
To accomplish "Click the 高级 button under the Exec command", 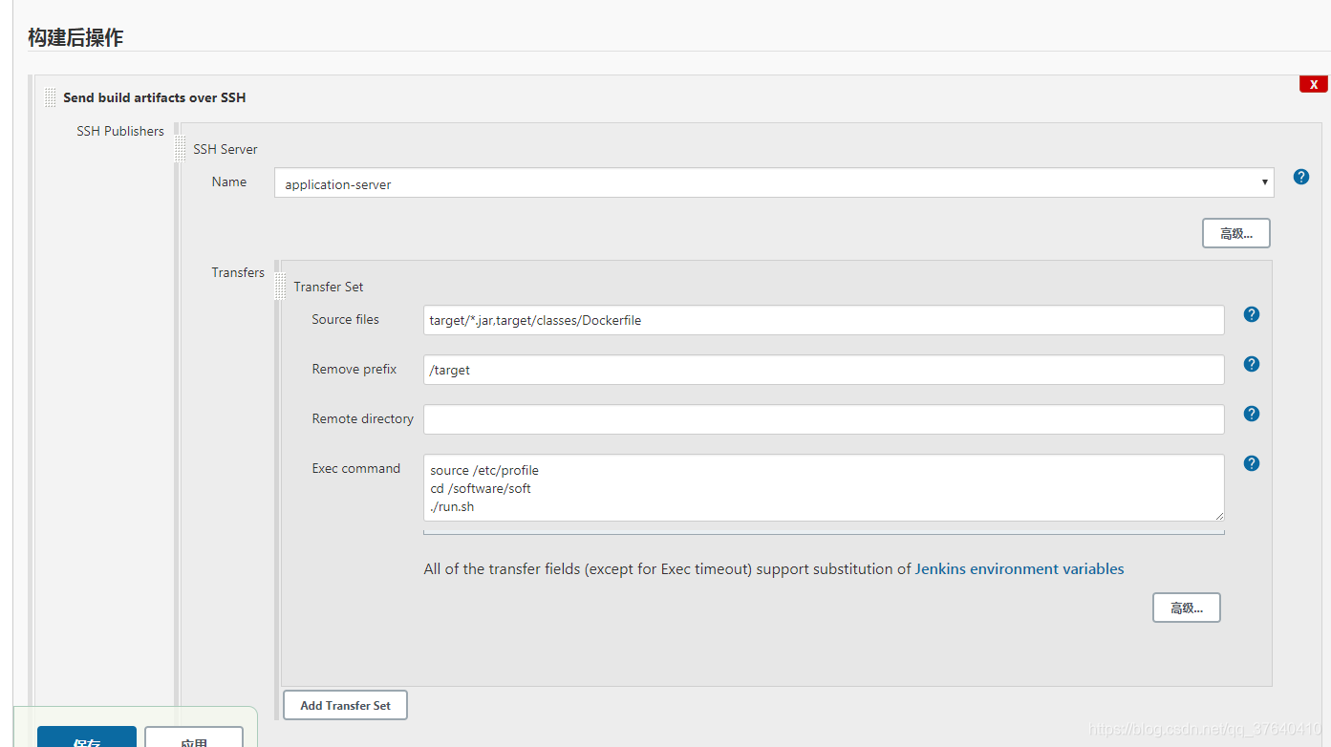I will 1186,608.
